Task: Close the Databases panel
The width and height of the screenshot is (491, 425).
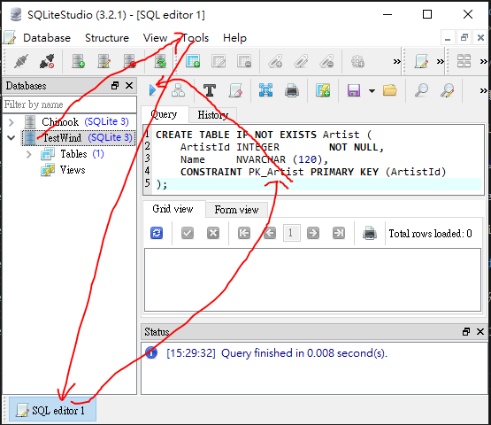Action: click(129, 86)
